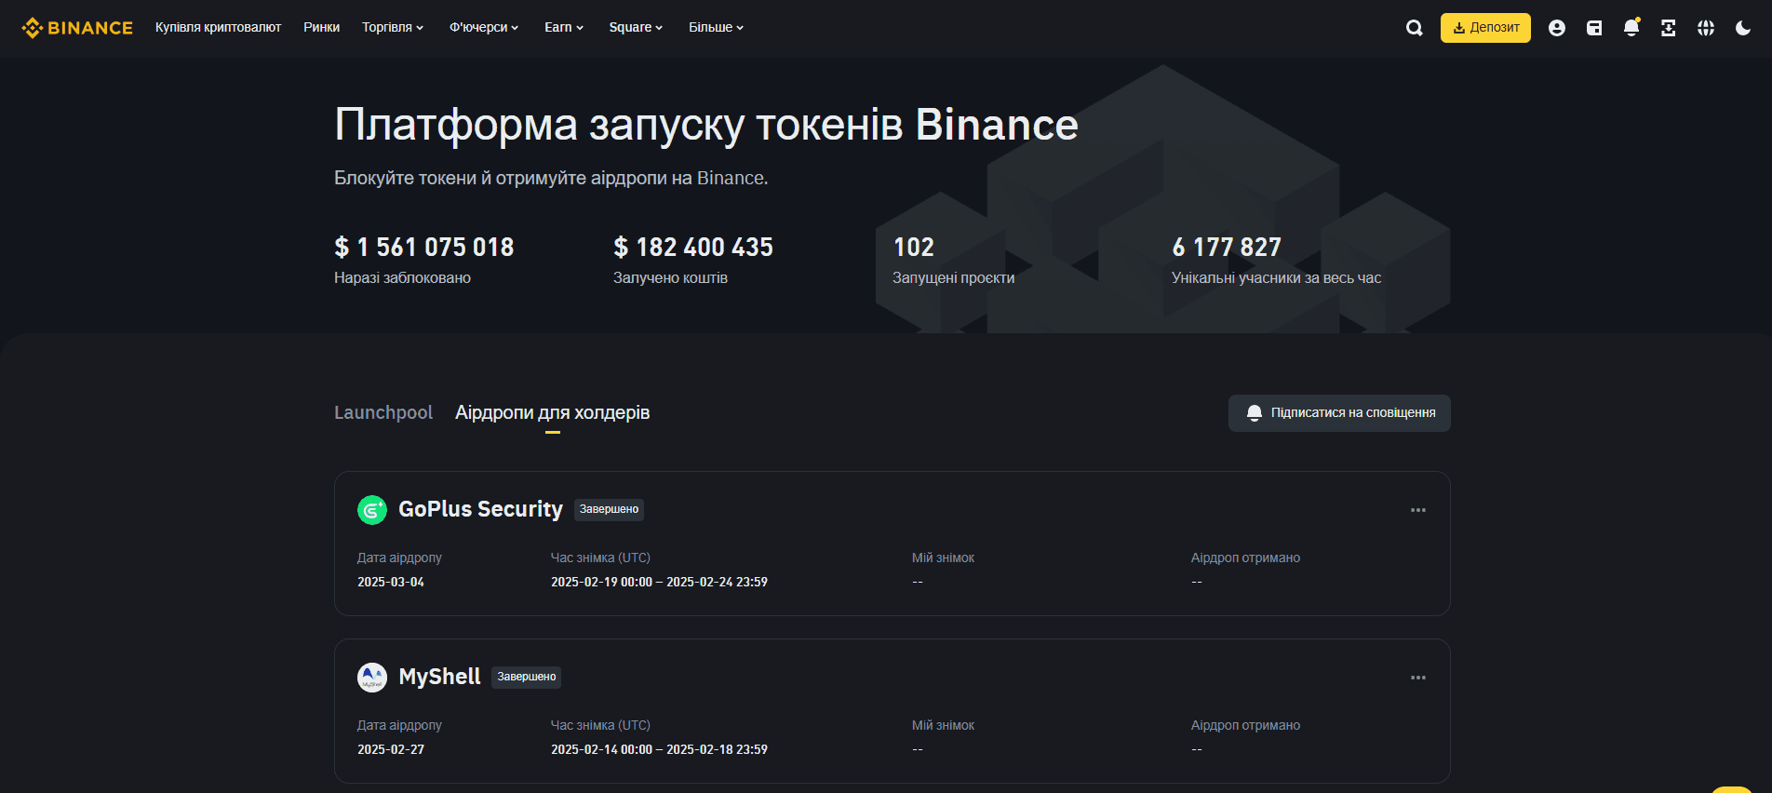Viewport: 1772px width, 793px height.
Task: Click the MyShell token logo
Action: [372, 678]
